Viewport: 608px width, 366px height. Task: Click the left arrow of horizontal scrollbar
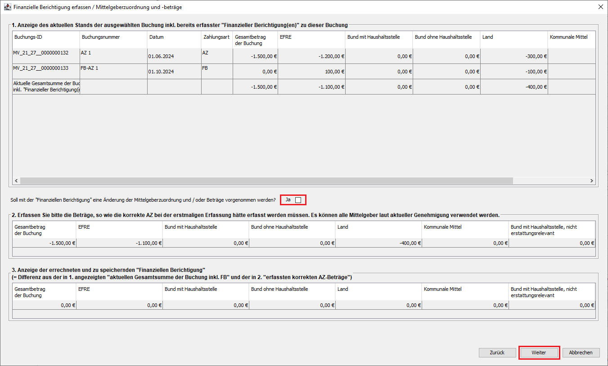(16, 181)
